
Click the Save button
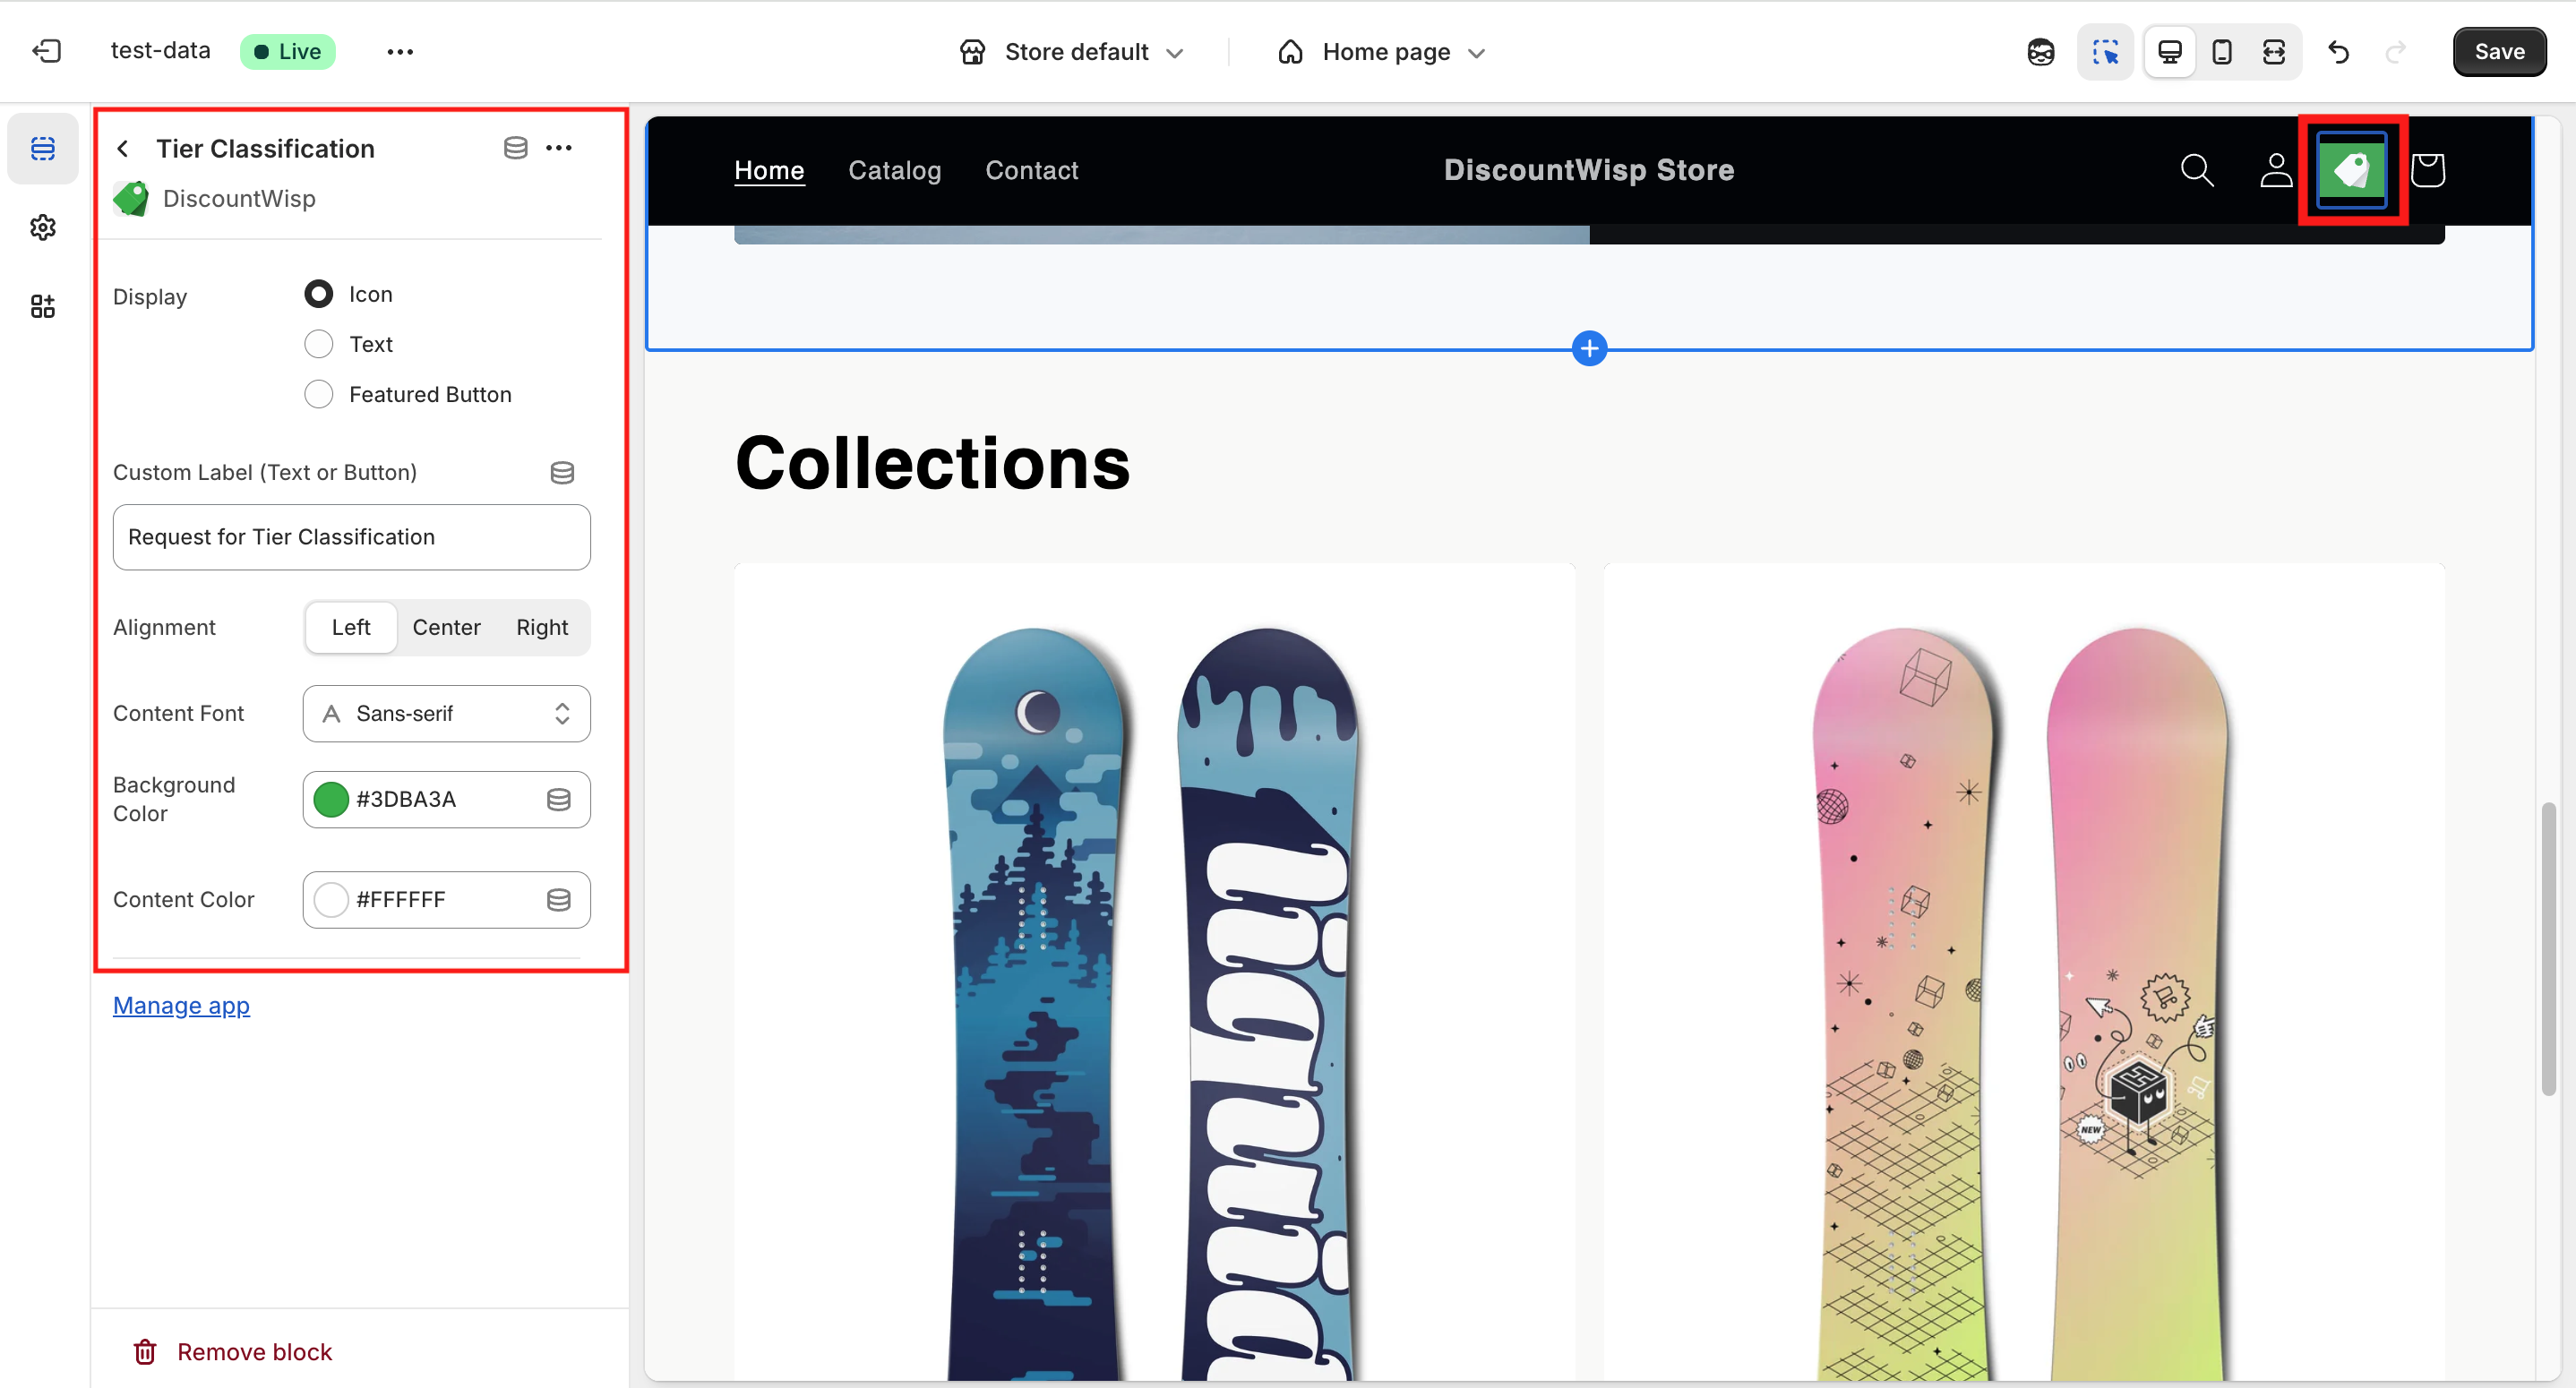(x=2498, y=52)
